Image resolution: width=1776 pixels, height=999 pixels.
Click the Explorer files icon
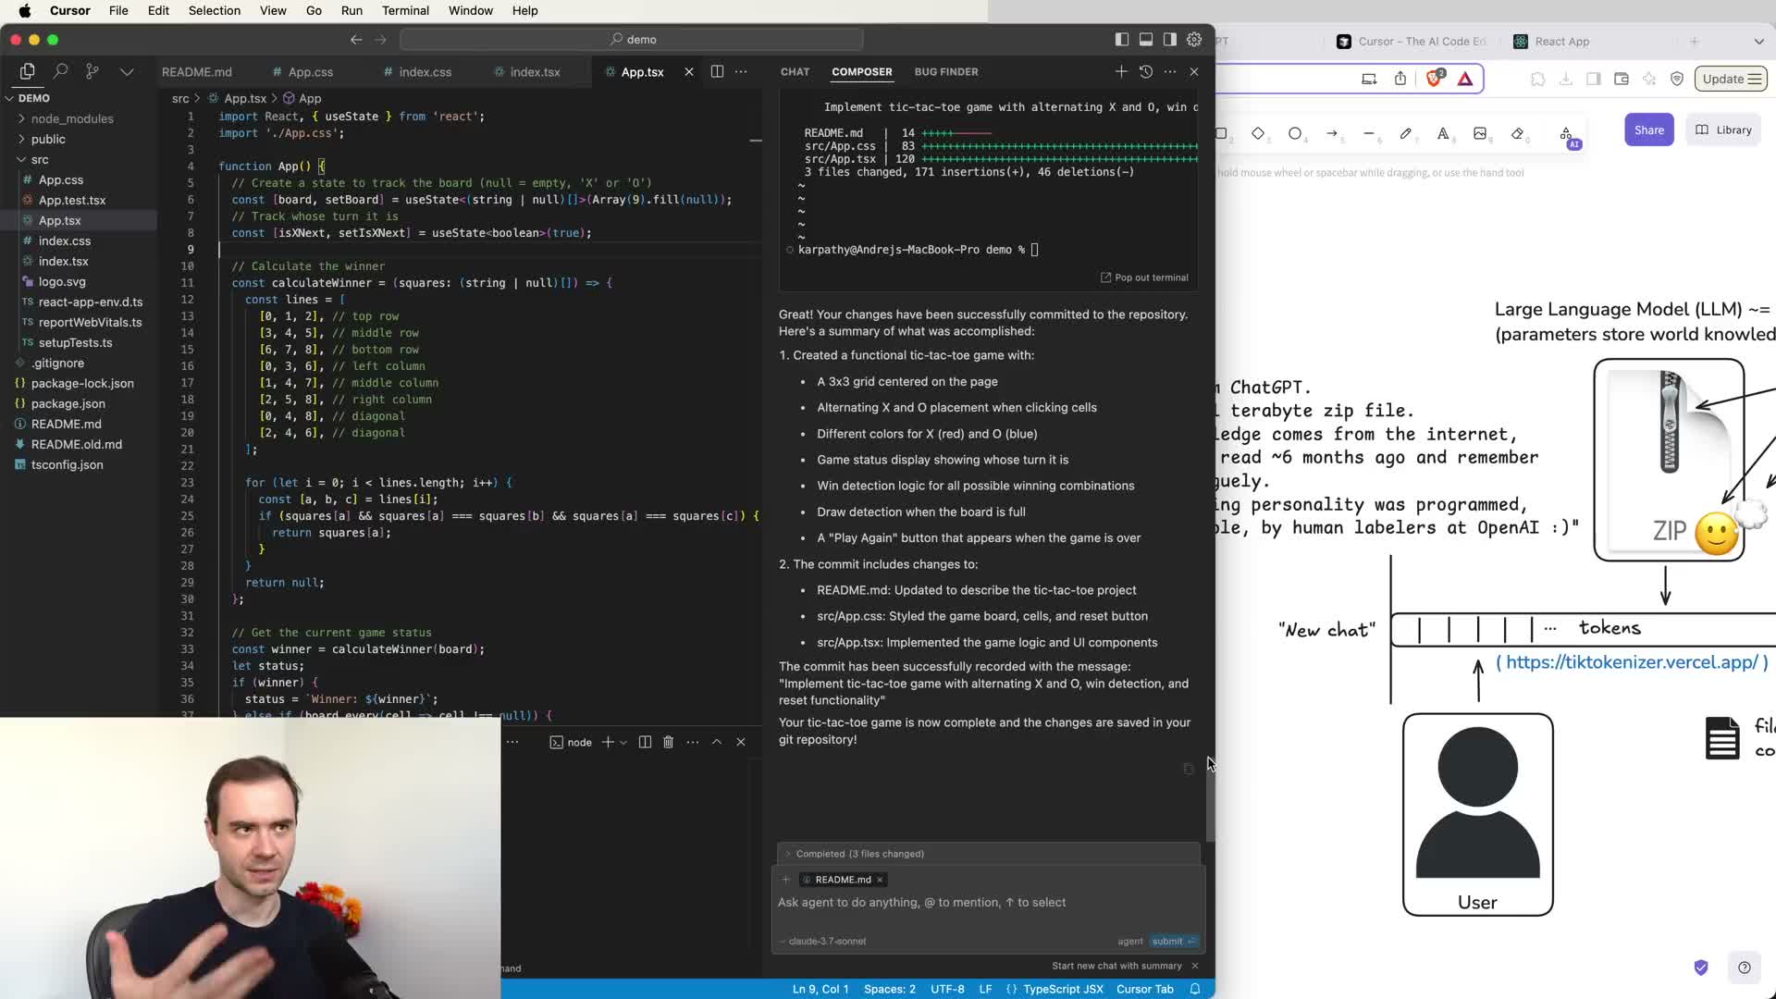(27, 71)
